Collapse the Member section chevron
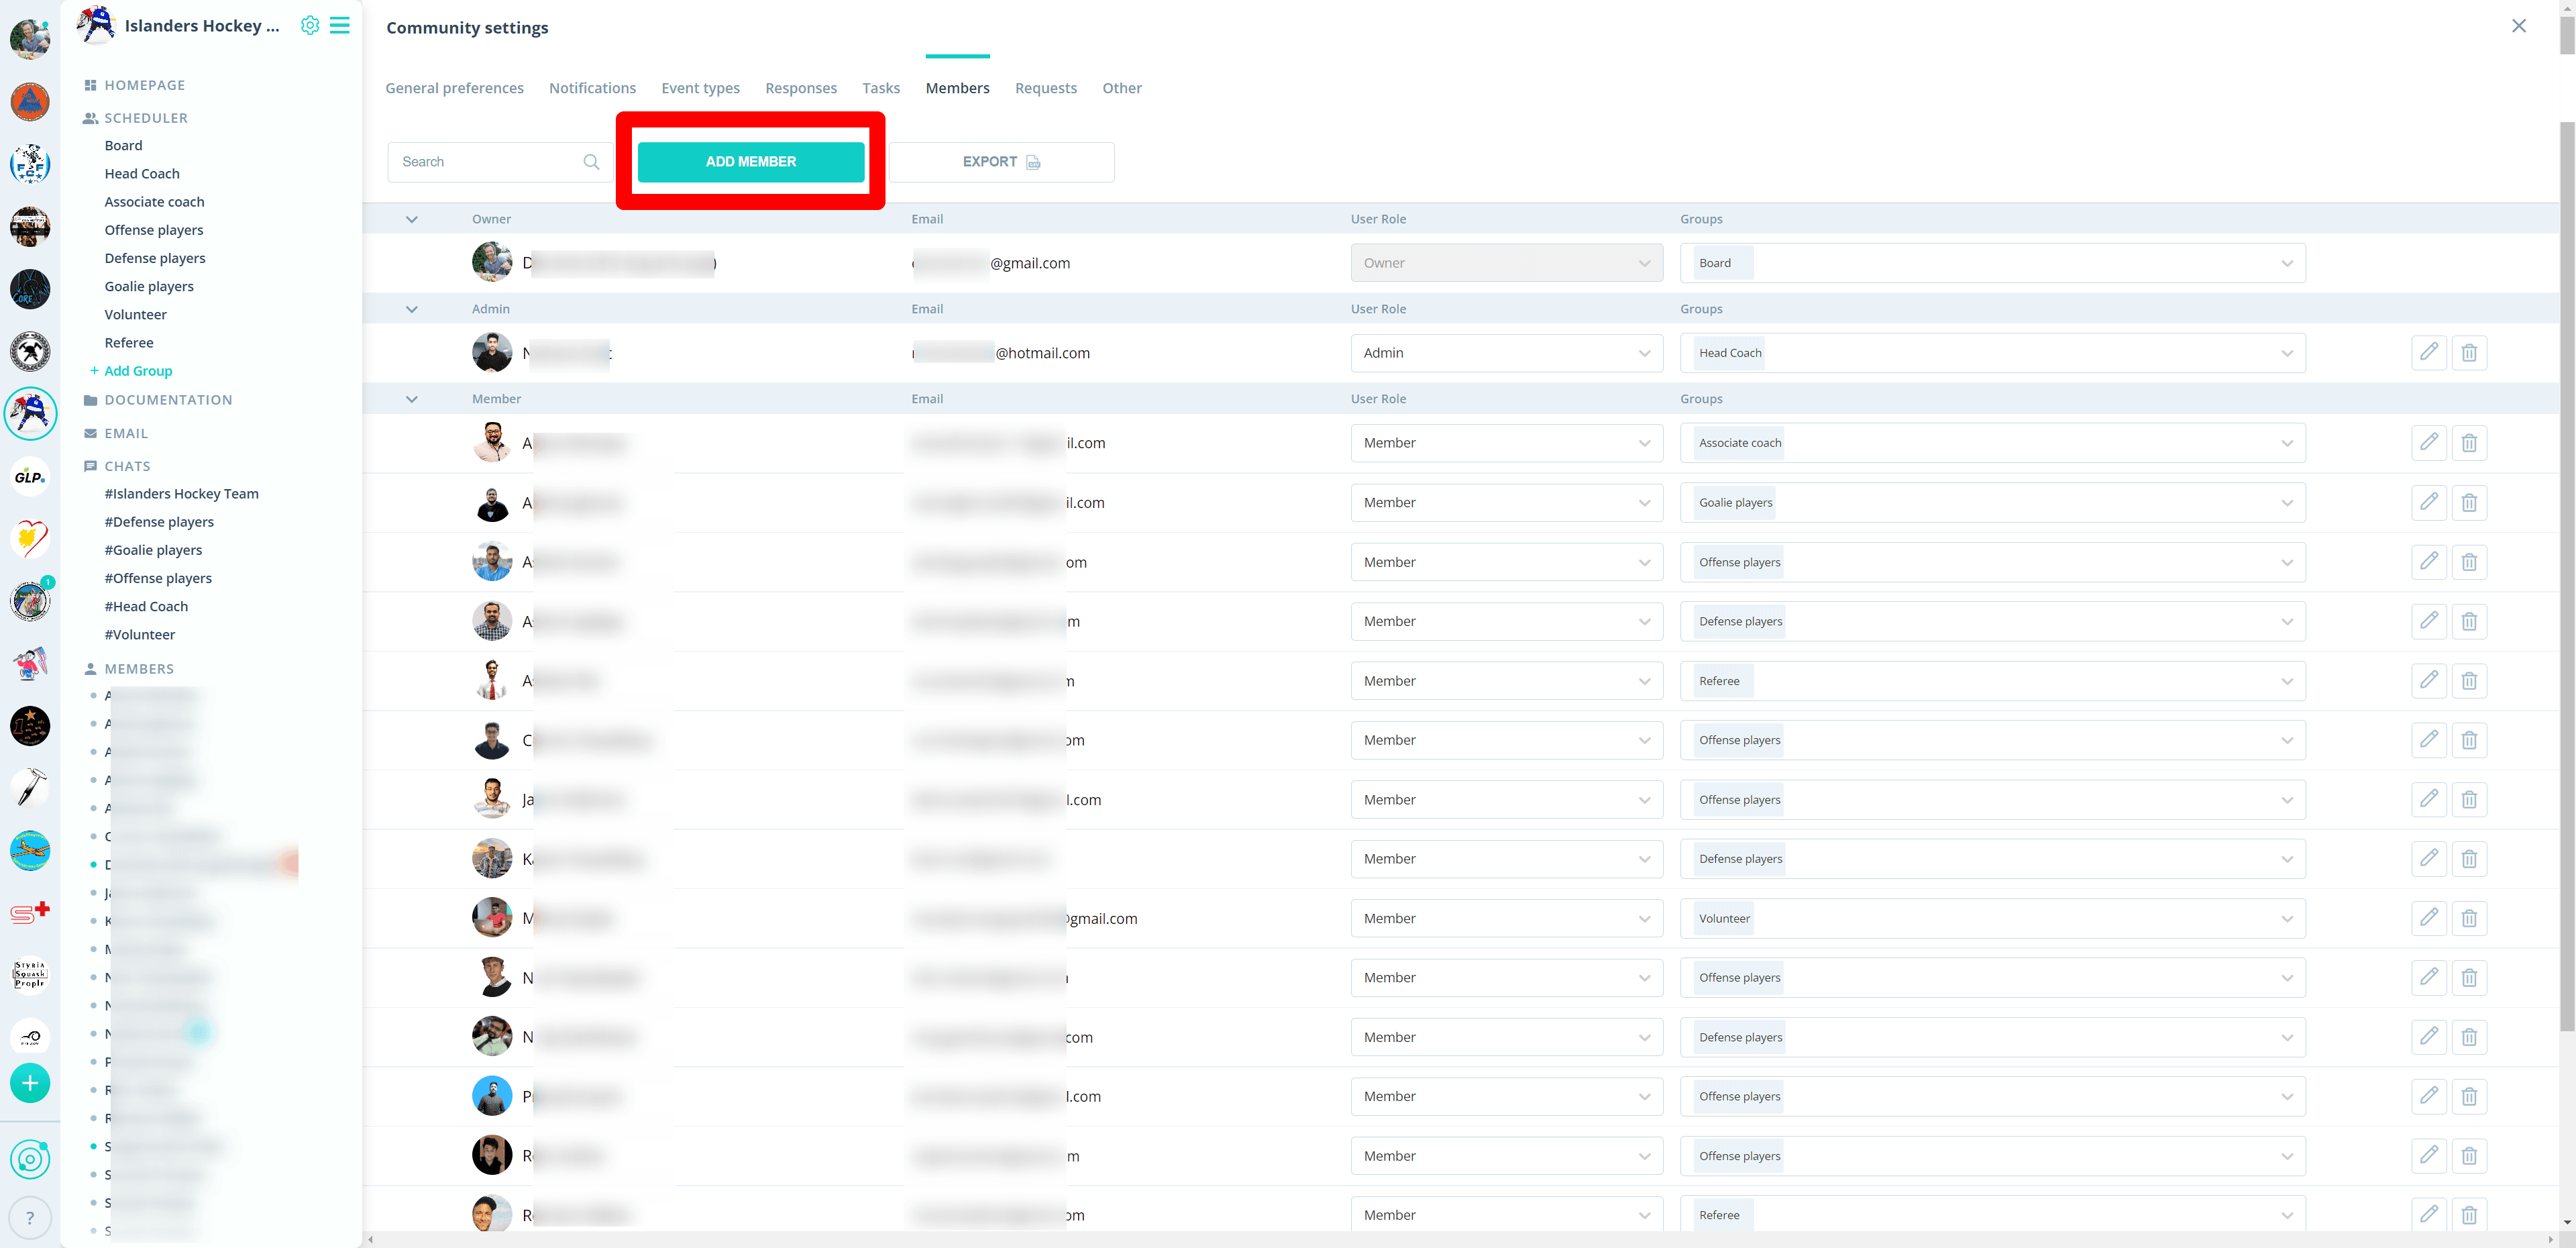 click(x=412, y=399)
